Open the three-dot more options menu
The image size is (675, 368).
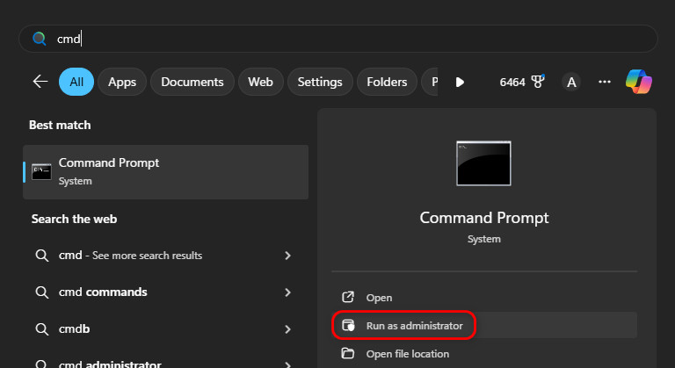tap(604, 82)
